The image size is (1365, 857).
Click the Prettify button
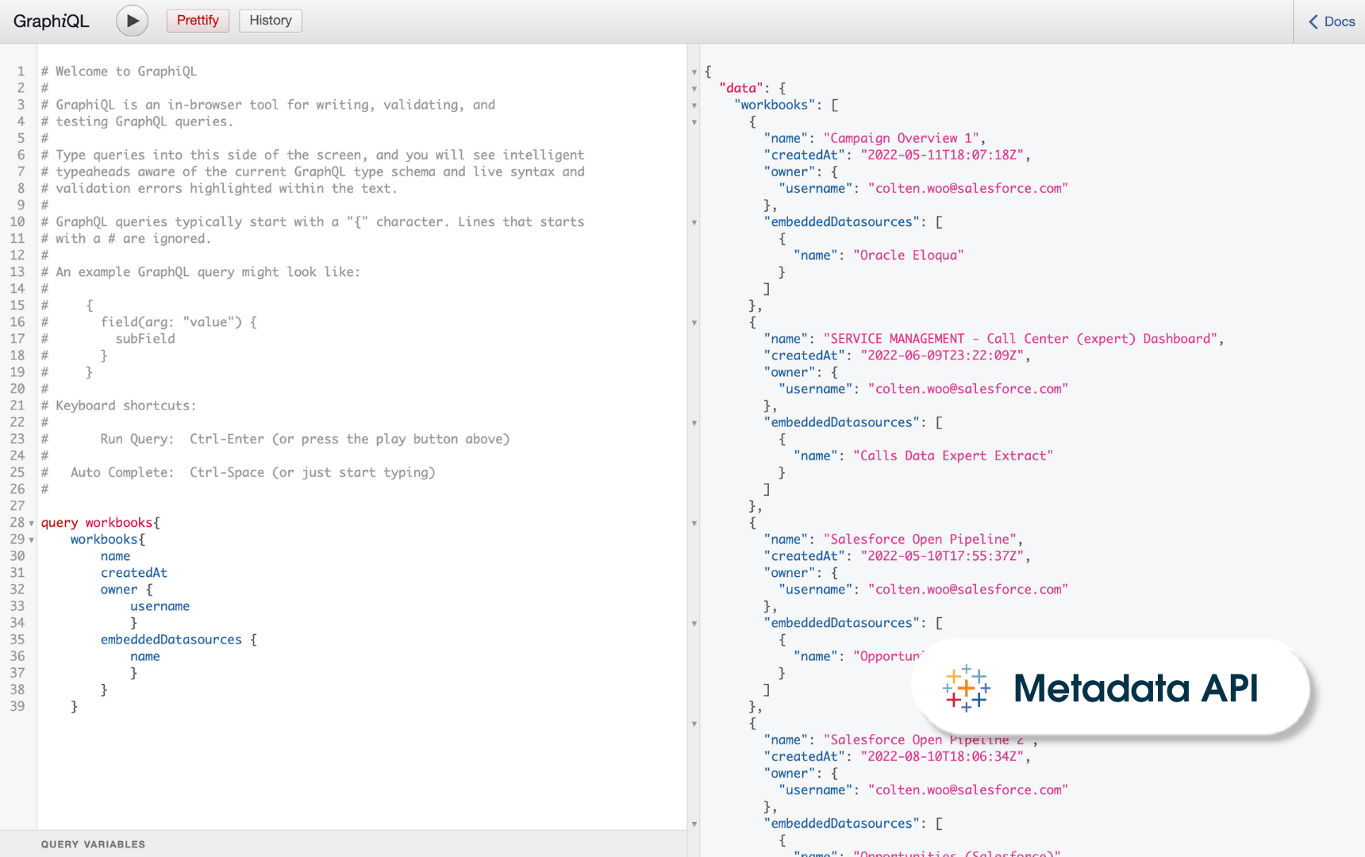tap(198, 21)
